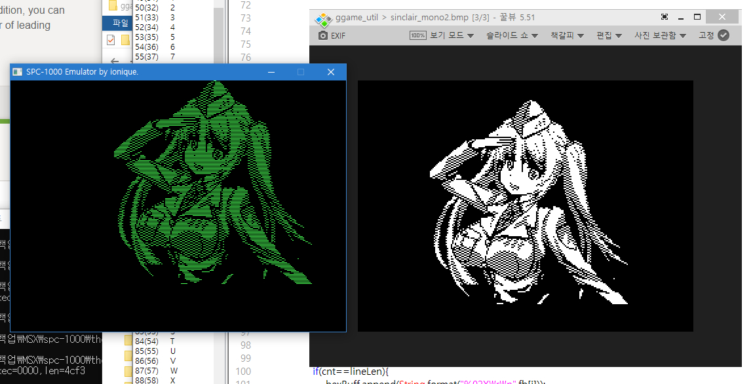Close the Kkulview image viewer window
Screen dimensions: 753x384
click(x=722, y=17)
